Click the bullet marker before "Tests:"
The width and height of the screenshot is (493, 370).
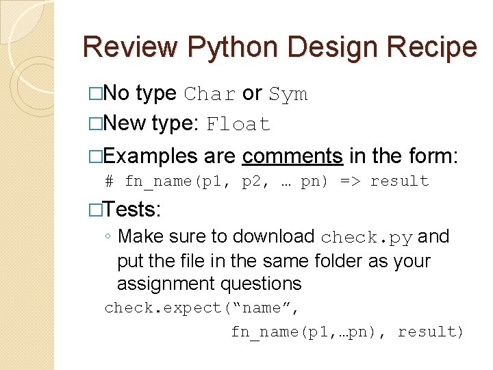pos(95,208)
